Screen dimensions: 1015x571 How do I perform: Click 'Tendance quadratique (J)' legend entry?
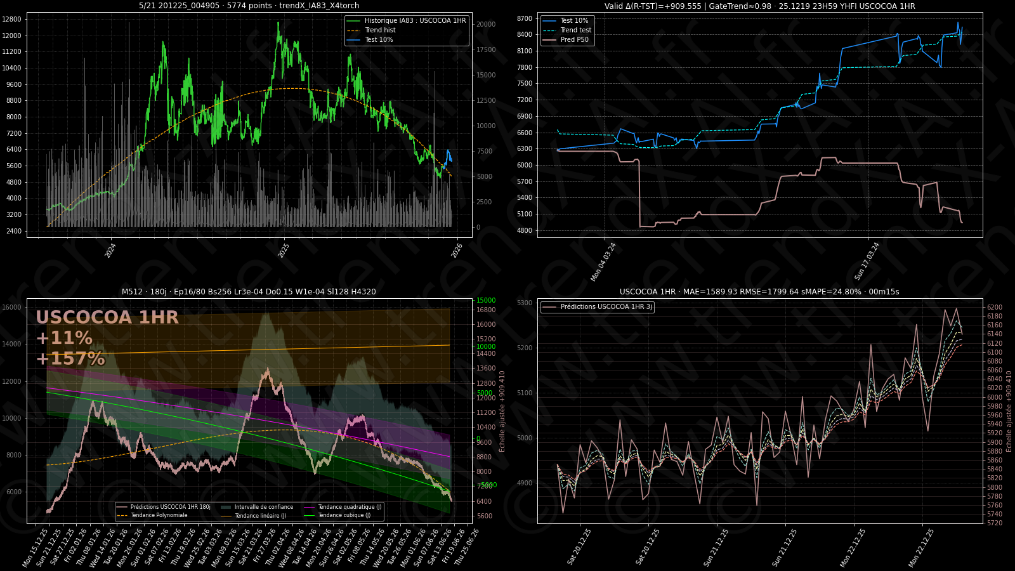350,507
